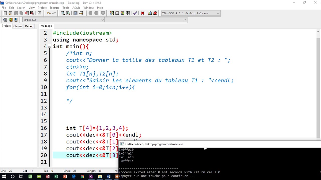Open the Find search icon
This screenshot has height=180, width=321.
pyautogui.click(x=63, y=13)
